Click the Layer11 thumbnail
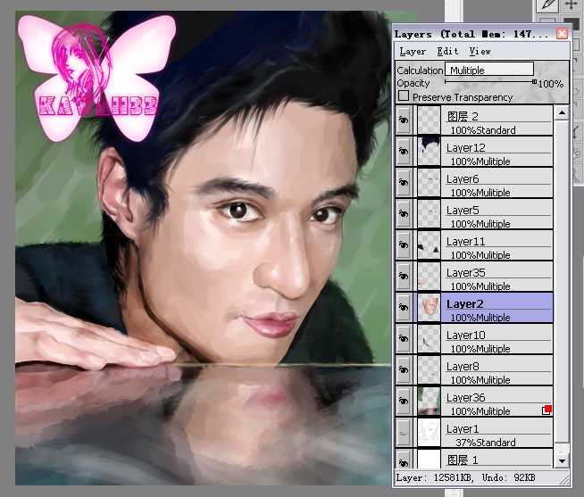Image resolution: width=584 pixels, height=497 pixels. click(429, 245)
